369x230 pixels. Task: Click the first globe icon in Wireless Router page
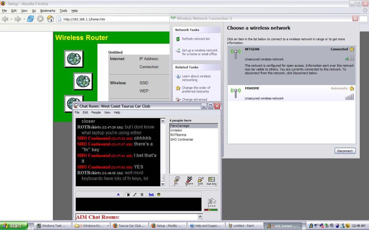tap(74, 59)
